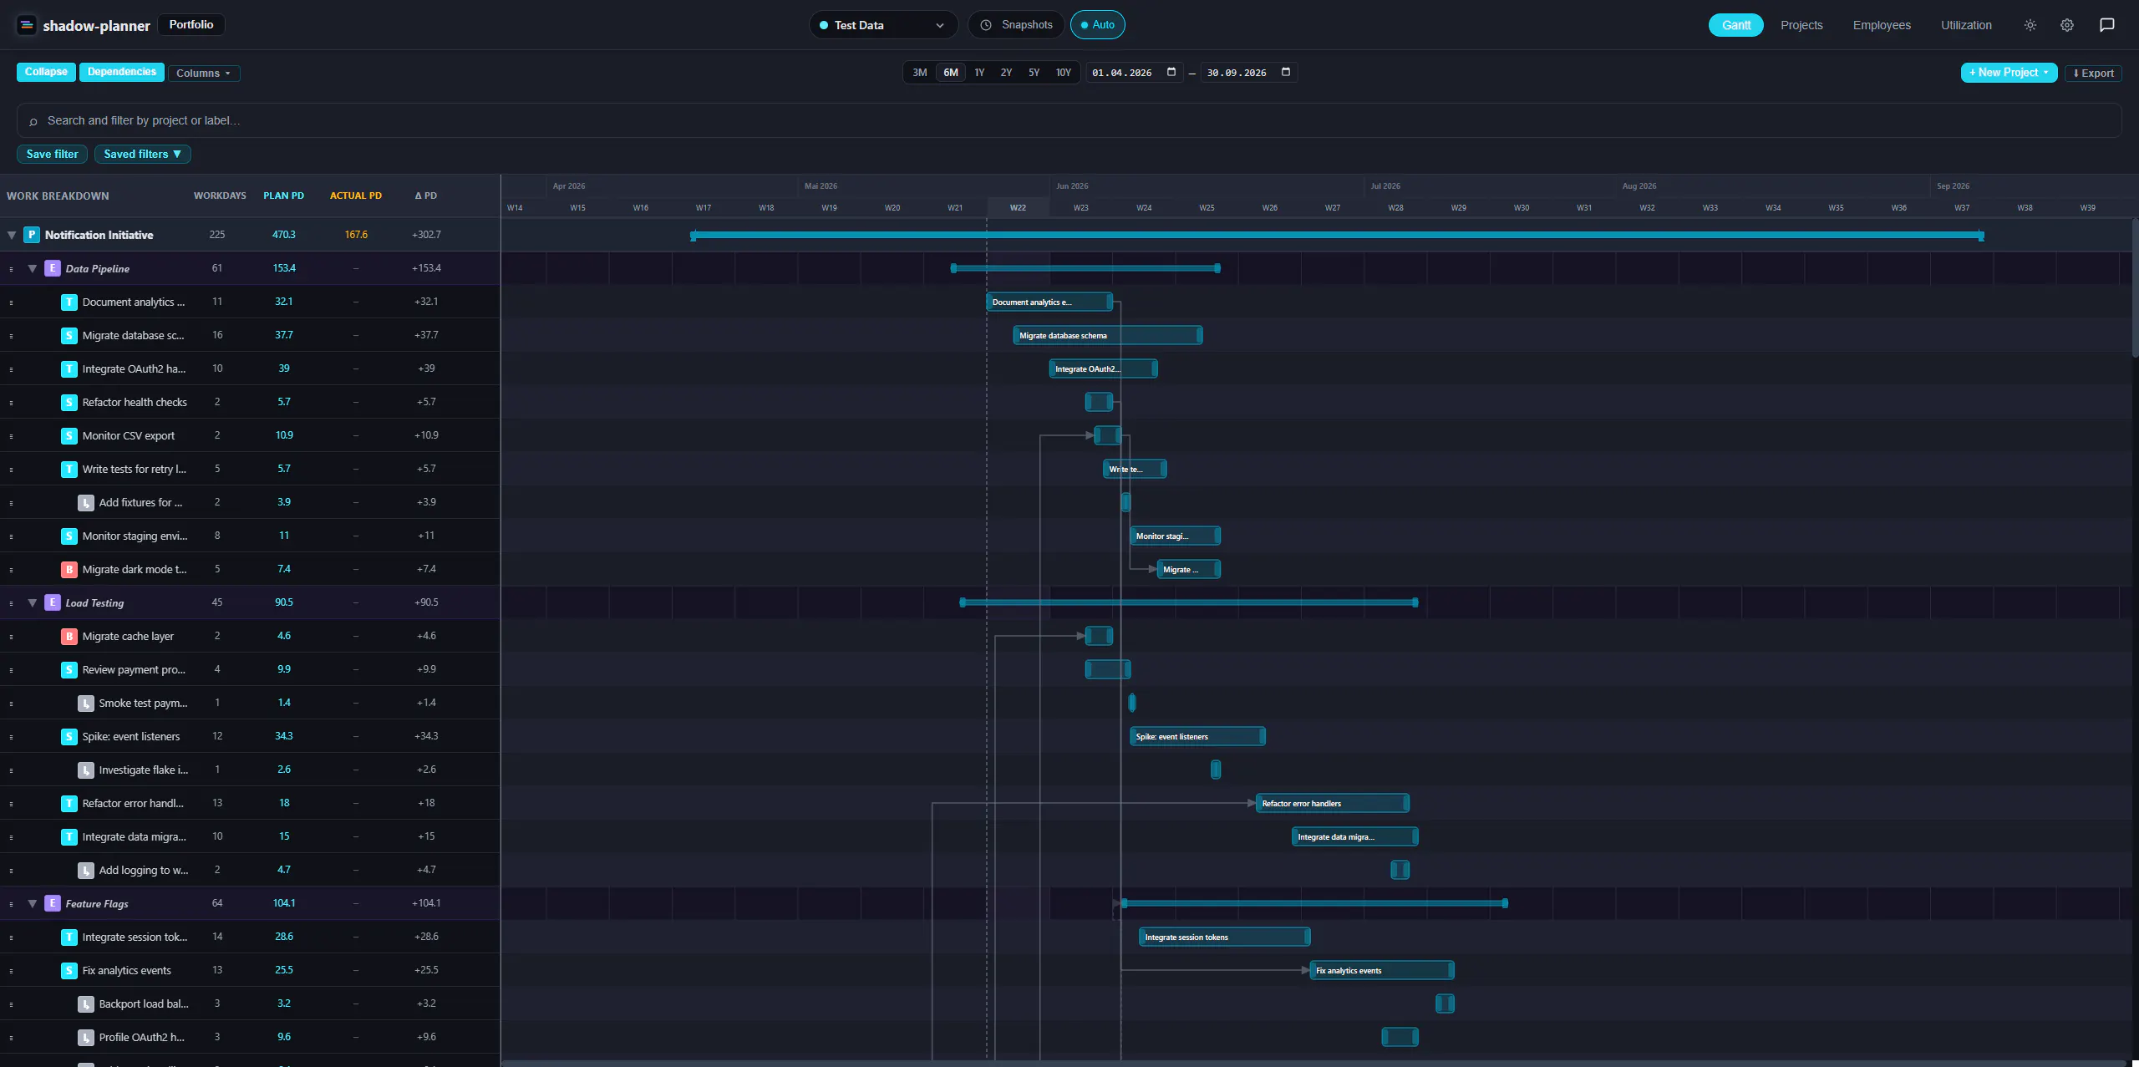Click the S icon of Migrate database schema row
Viewport: 2139px width, 1067px height.
click(x=69, y=335)
